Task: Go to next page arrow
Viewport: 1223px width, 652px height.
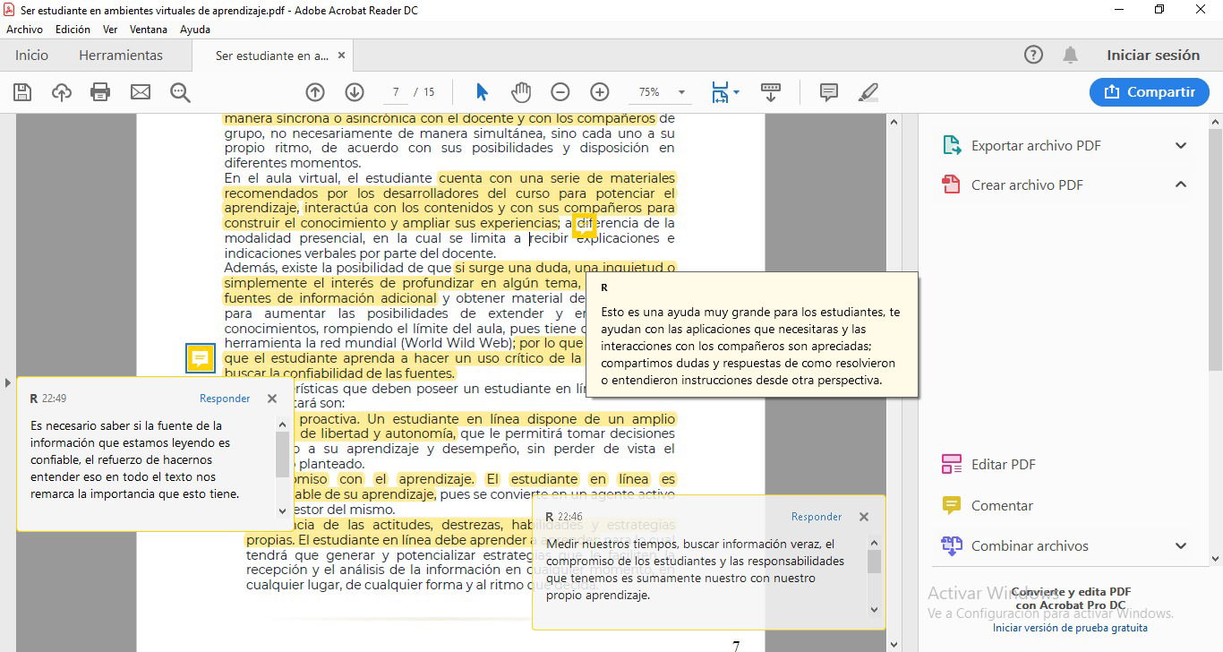Action: (x=355, y=92)
